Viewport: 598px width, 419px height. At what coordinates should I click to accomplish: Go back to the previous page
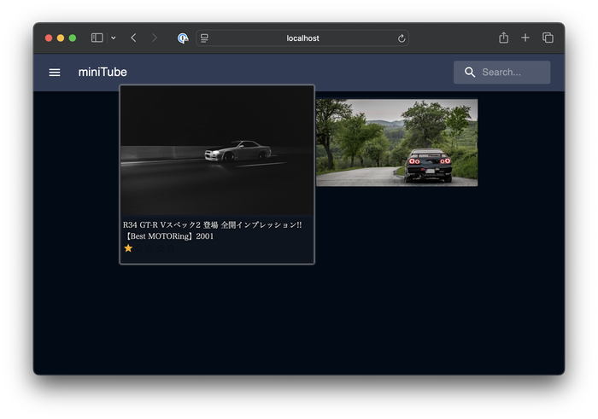133,38
